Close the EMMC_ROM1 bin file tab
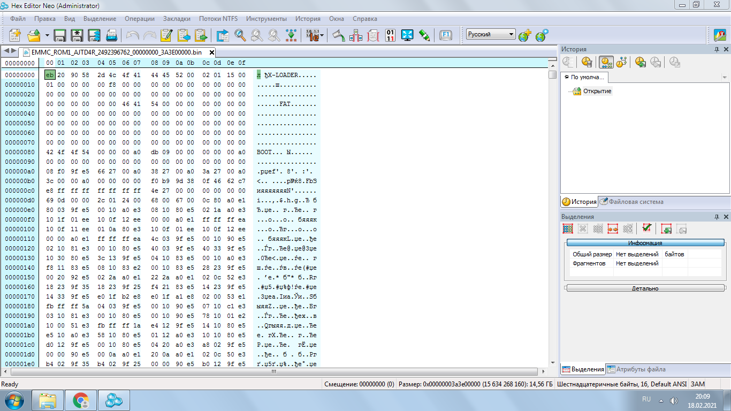This screenshot has height=411, width=731. [212, 52]
